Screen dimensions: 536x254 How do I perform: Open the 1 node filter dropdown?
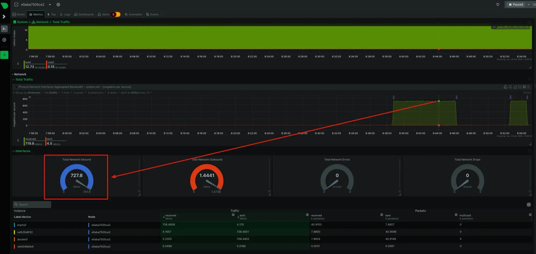pyautogui.click(x=67, y=93)
